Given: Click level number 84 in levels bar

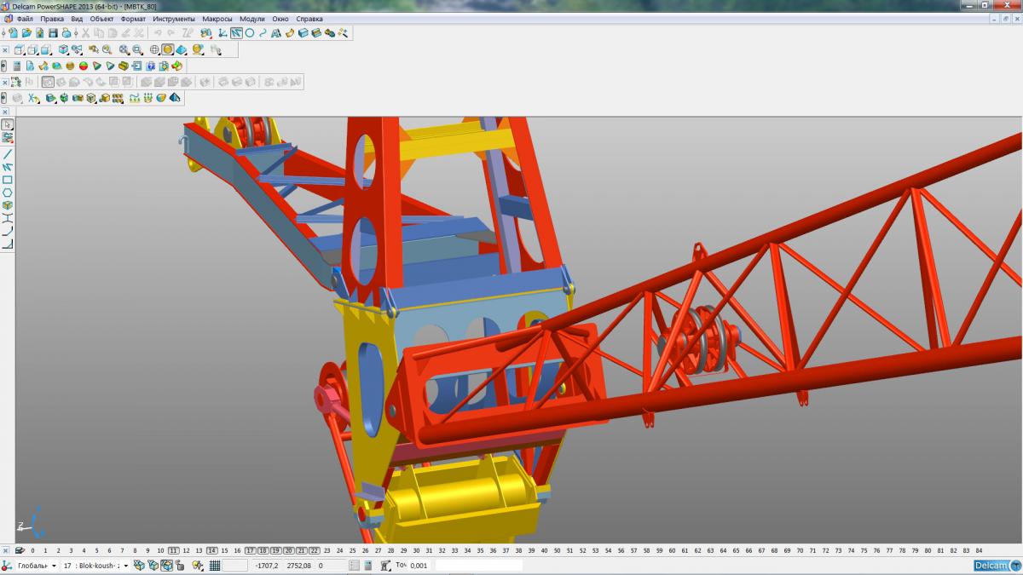Looking at the screenshot, I should [979, 550].
